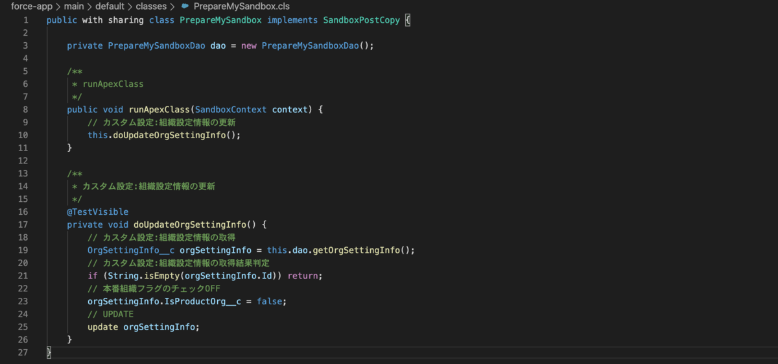Click 'update orgSettingInfo;' statement on line 25

click(x=144, y=327)
